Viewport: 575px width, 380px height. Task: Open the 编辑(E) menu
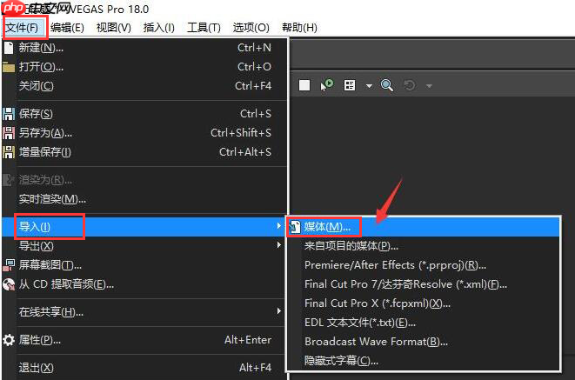pyautogui.click(x=67, y=28)
